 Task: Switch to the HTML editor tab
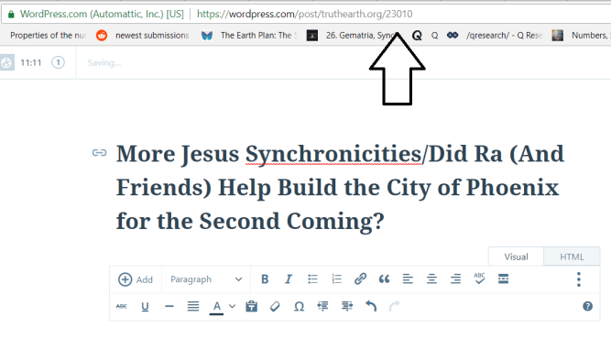(572, 257)
